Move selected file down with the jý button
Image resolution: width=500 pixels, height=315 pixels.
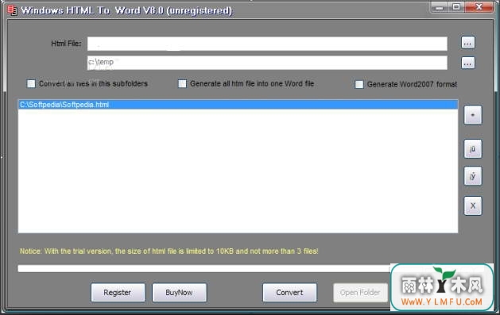473,176
